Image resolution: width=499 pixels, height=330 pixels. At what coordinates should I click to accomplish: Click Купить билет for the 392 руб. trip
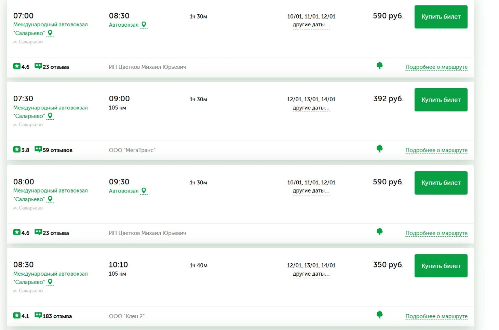tap(441, 100)
